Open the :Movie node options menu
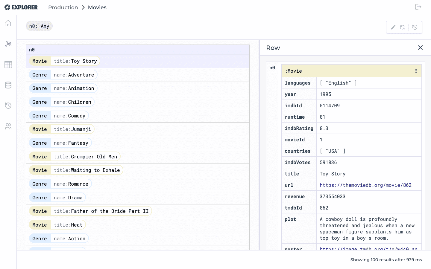Viewport: 431px width, 269px height. click(416, 71)
